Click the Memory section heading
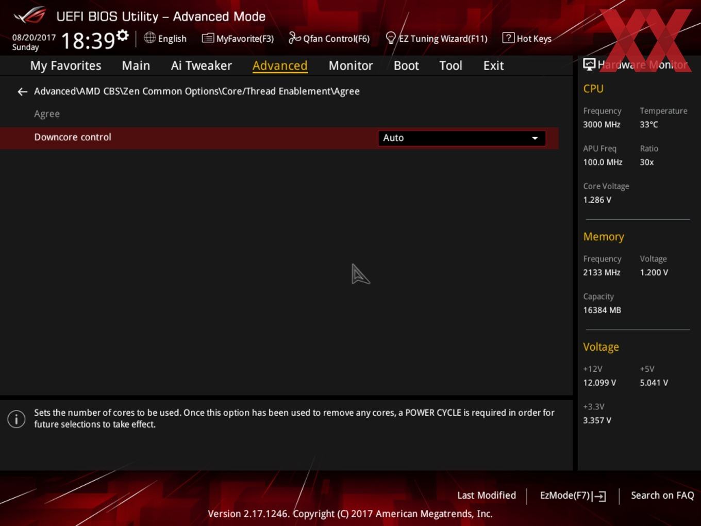701x526 pixels. (x=604, y=237)
